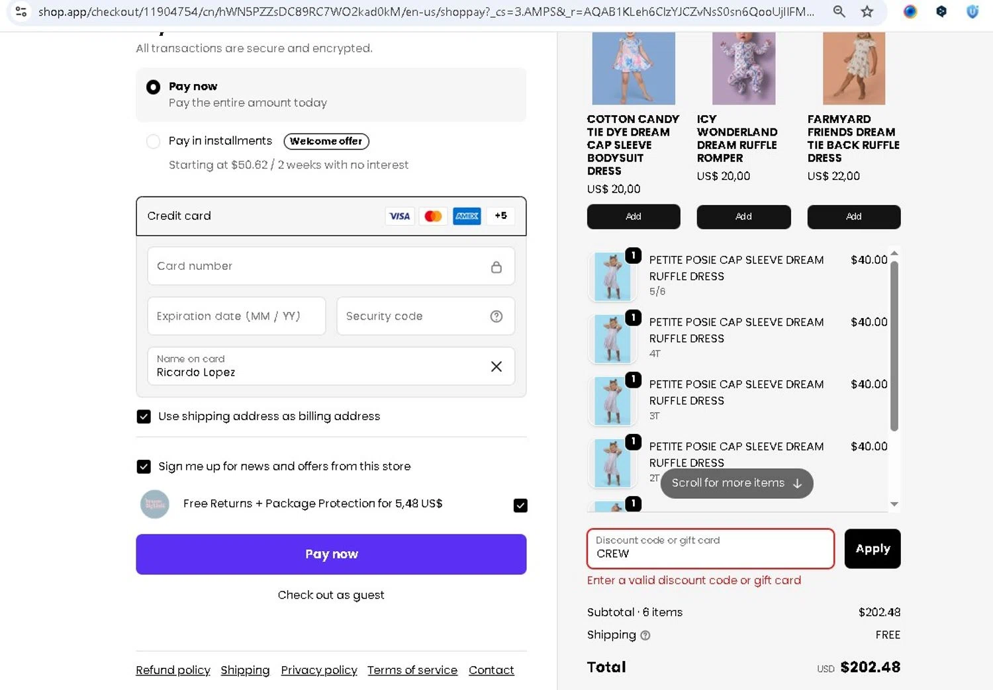Click the Discount code or gift card field
This screenshot has height=690, width=993.
coord(710,548)
